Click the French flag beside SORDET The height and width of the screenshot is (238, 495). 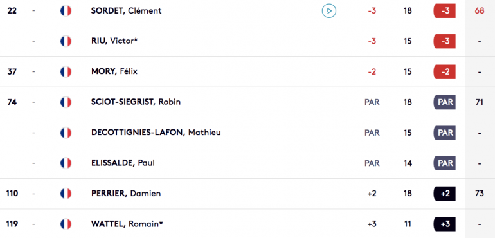pos(66,11)
